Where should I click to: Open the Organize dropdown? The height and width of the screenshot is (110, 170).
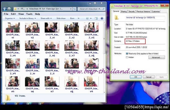[x=10, y=18]
